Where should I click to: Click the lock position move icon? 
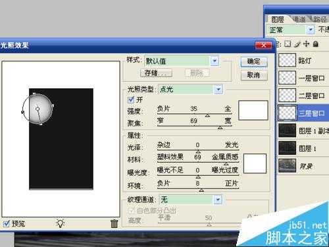pyautogui.click(x=306, y=44)
